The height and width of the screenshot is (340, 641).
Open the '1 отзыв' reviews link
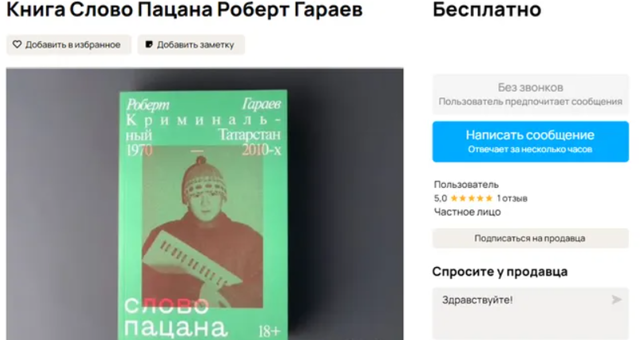(x=512, y=198)
